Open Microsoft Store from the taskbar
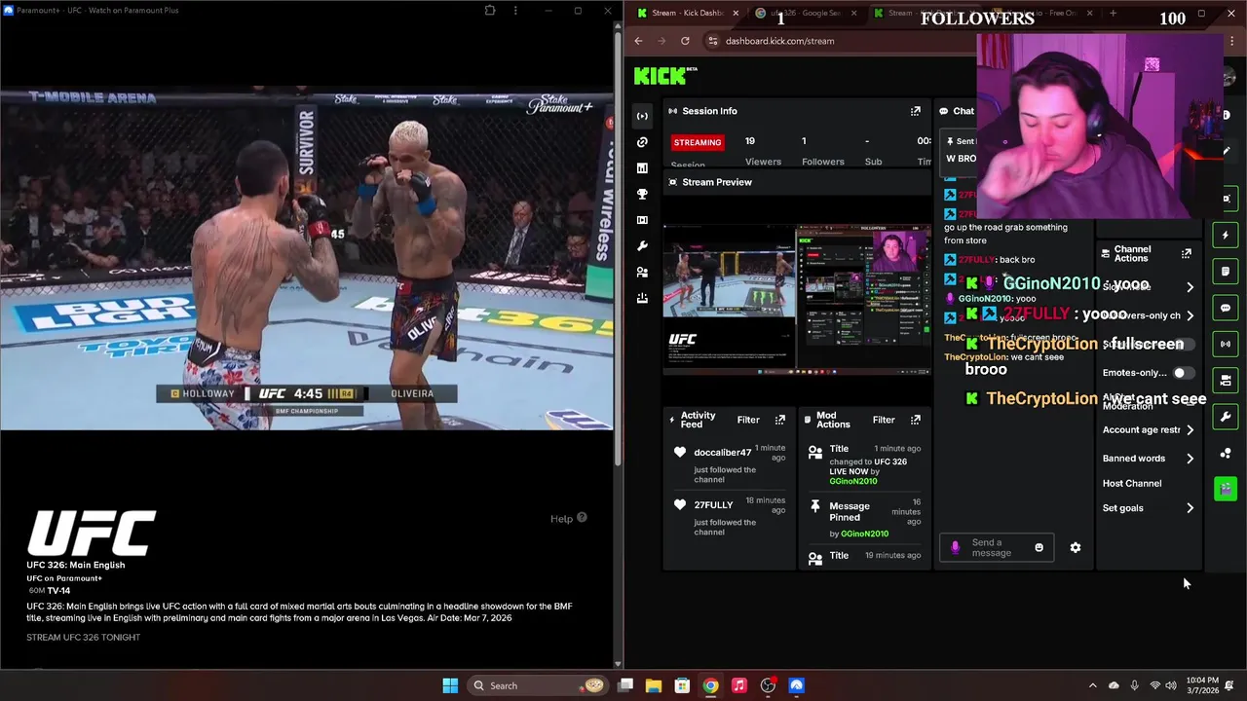 click(682, 685)
